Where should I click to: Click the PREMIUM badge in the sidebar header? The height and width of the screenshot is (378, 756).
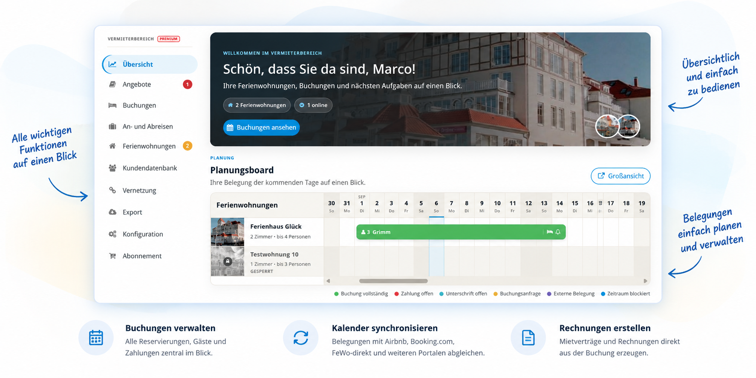[x=169, y=39]
